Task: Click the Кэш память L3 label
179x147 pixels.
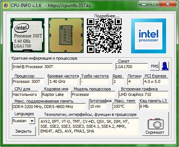Action: click(153, 101)
